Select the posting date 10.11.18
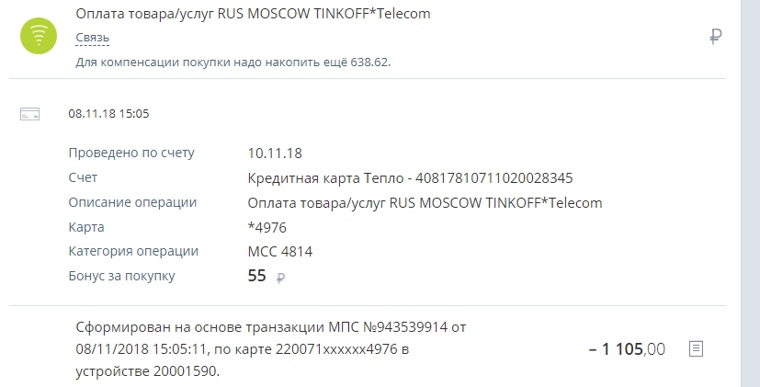 [275, 154]
